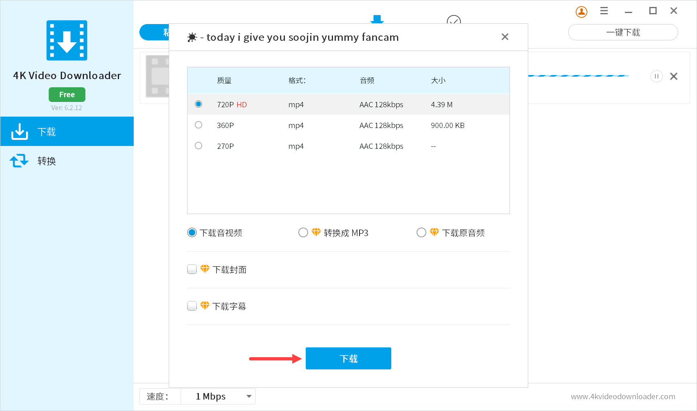Click the download progress bar
The width and height of the screenshot is (697, 411).
point(578,76)
